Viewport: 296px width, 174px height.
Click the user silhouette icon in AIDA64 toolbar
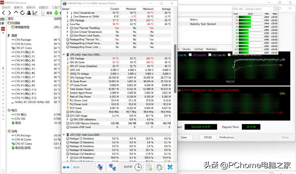tap(29, 13)
